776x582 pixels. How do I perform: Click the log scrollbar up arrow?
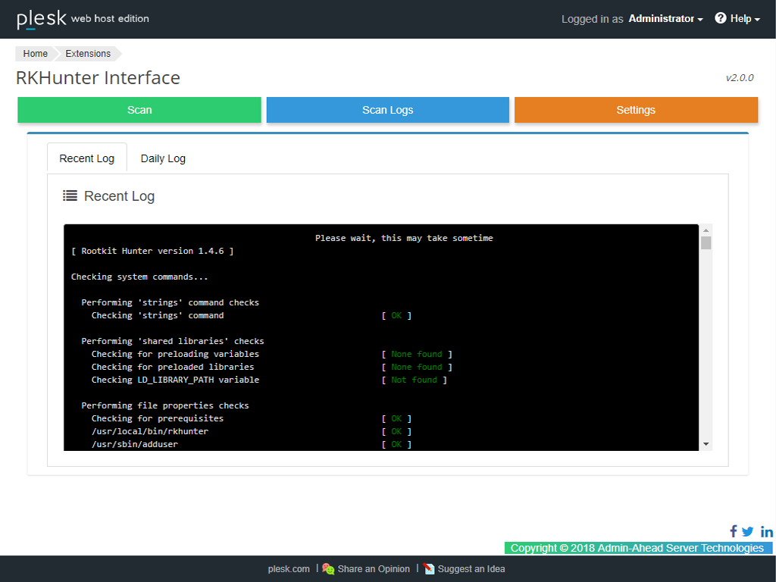[706, 230]
